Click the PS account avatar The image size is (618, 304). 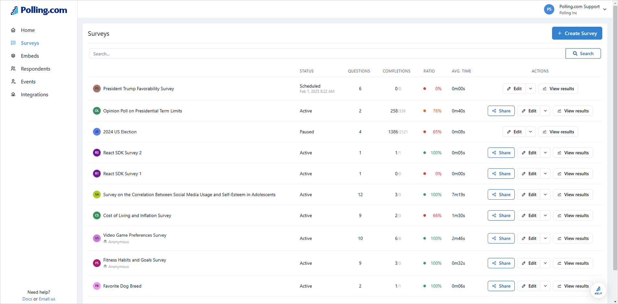coord(549,9)
